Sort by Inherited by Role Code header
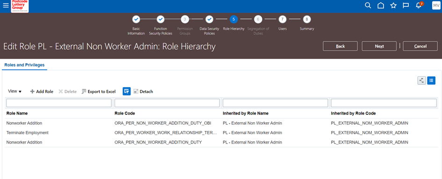 pyautogui.click(x=353, y=113)
